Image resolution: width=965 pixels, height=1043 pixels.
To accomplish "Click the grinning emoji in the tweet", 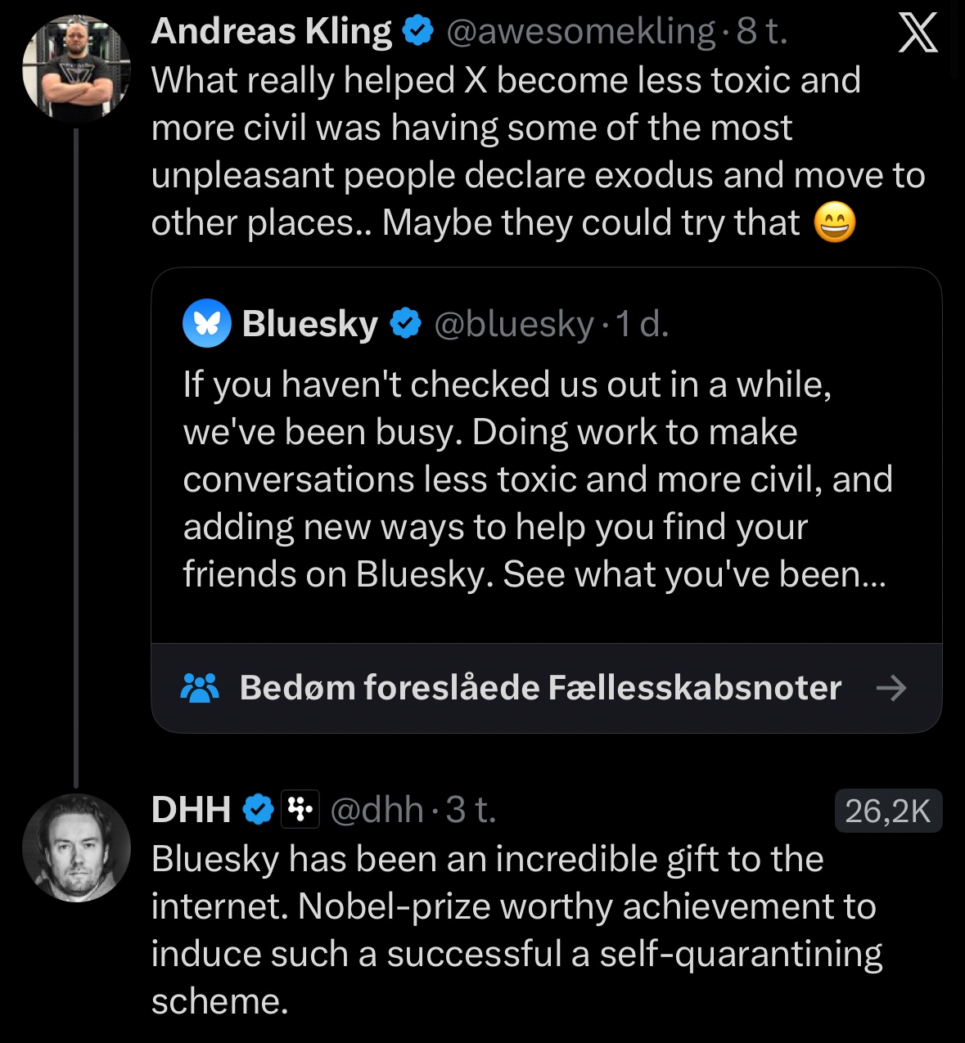I will (834, 223).
